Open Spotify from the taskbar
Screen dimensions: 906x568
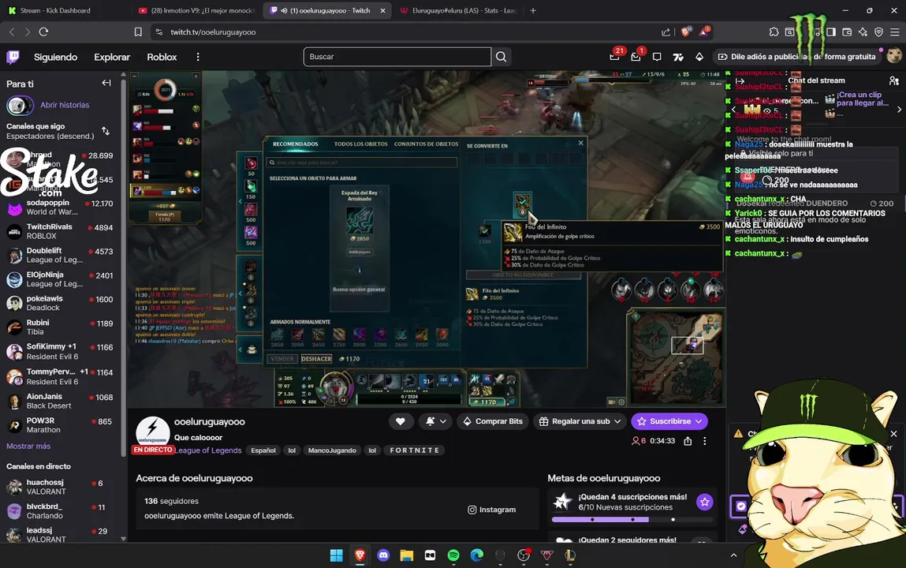453,555
